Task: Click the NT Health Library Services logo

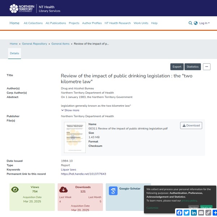Action: 35,8
